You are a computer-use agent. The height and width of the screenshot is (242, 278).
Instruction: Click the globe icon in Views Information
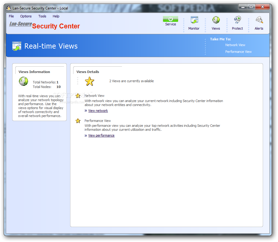23,81
